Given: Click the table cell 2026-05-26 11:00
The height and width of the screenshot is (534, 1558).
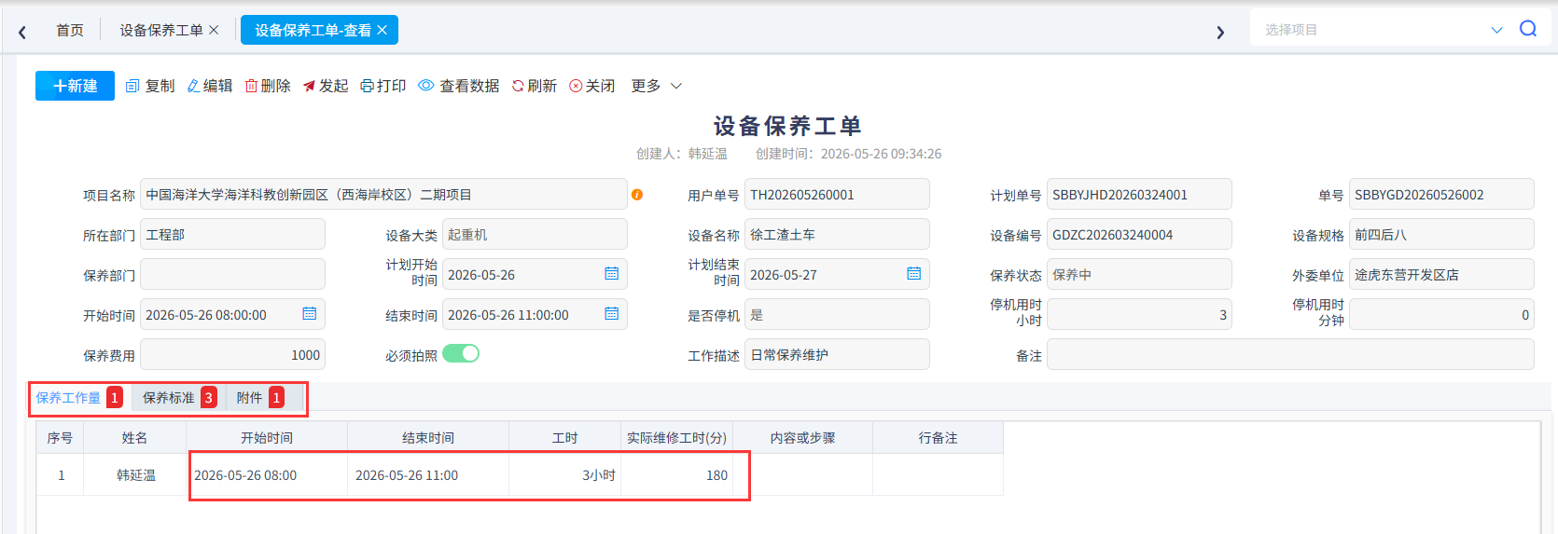Looking at the screenshot, I should pos(428,475).
